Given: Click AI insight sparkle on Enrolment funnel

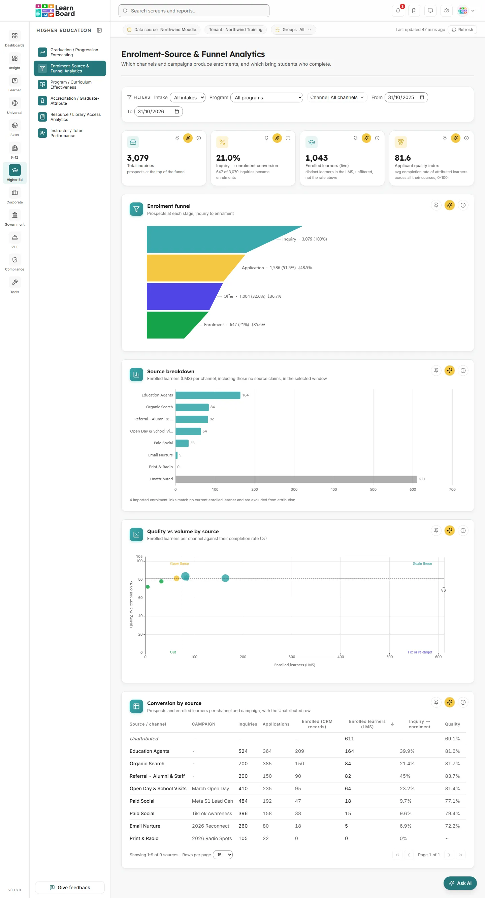Looking at the screenshot, I should click(449, 205).
